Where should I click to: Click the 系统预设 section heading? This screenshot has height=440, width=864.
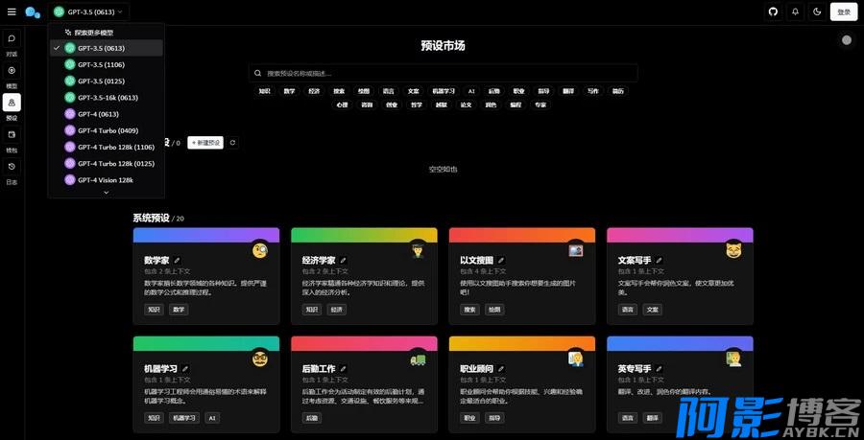pos(151,218)
